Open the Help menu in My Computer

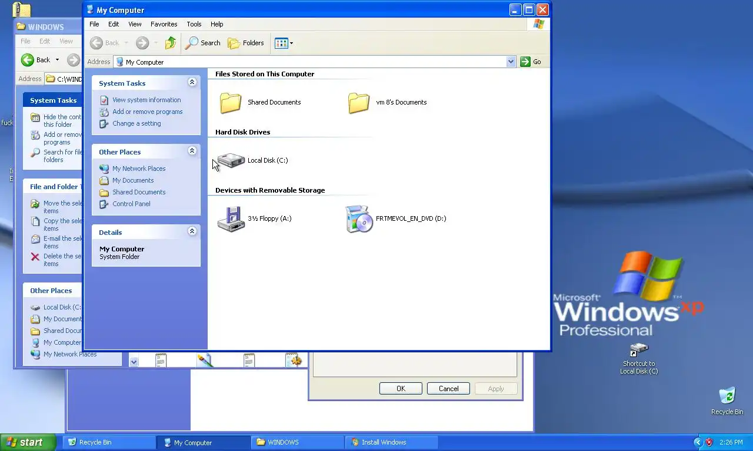click(217, 24)
